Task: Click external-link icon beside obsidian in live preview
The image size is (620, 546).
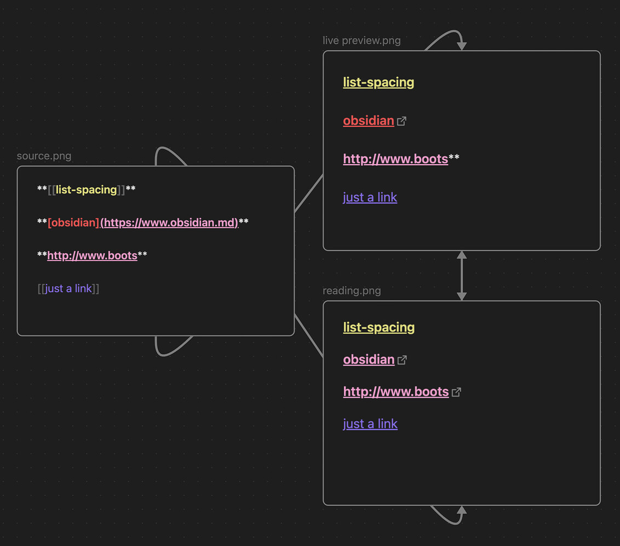Action: point(401,120)
